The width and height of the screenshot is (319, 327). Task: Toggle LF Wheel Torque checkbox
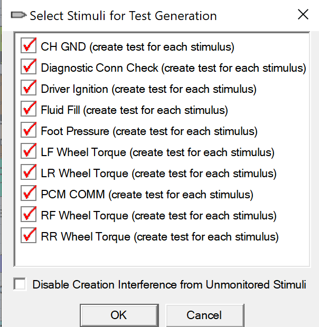[x=29, y=151]
